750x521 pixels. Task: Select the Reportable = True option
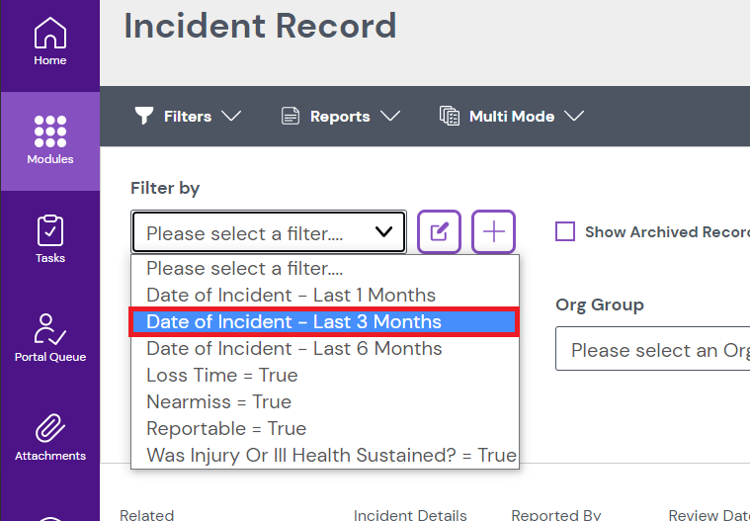(226, 429)
